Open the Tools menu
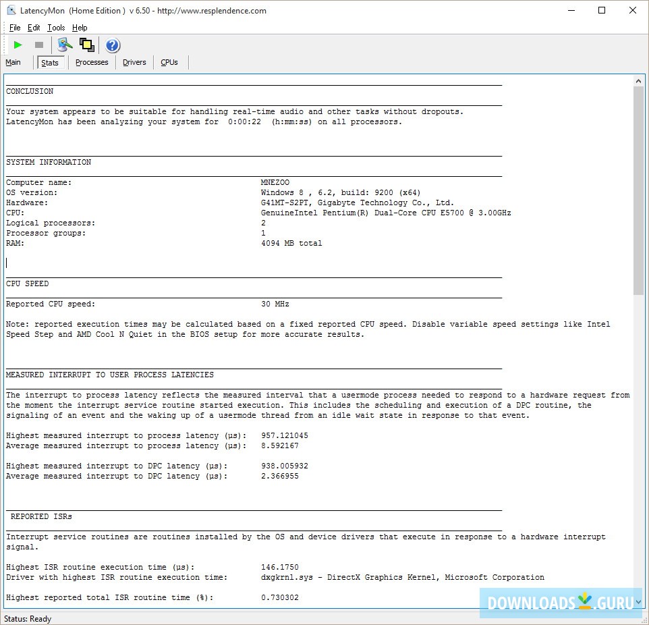The height and width of the screenshot is (625, 649). [x=56, y=28]
